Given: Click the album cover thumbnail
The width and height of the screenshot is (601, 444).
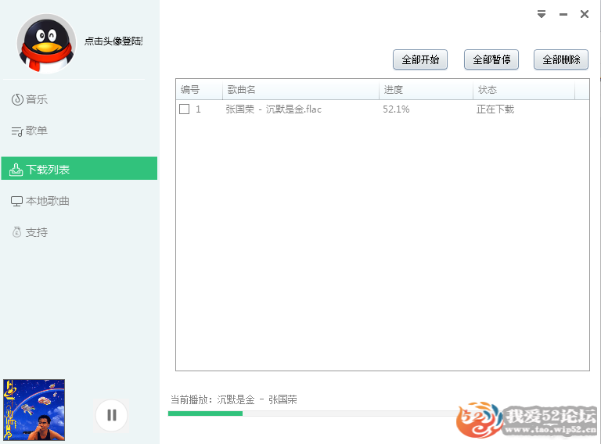Looking at the screenshot, I should click(34, 410).
